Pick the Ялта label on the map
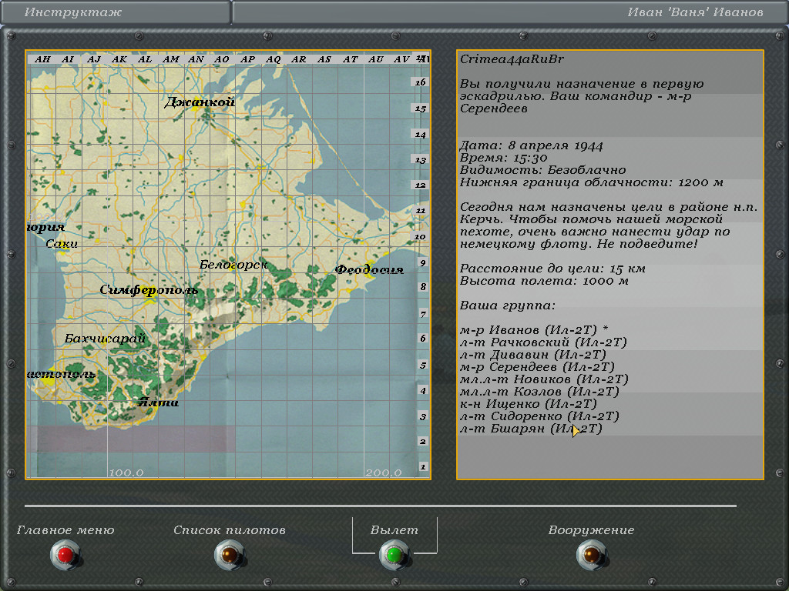 click(x=158, y=402)
